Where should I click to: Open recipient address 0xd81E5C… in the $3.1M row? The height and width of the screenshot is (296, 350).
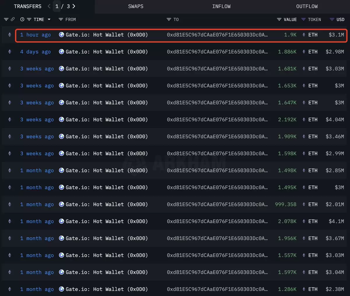[217, 35]
